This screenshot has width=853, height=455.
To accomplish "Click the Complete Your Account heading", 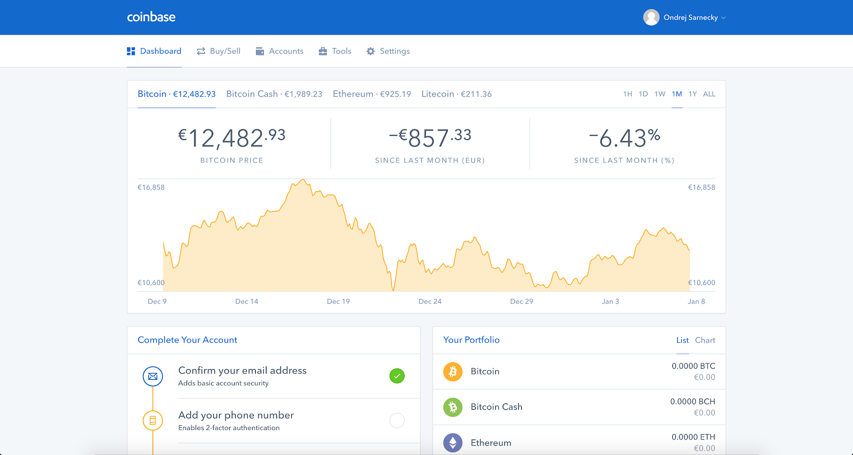I will click(187, 340).
